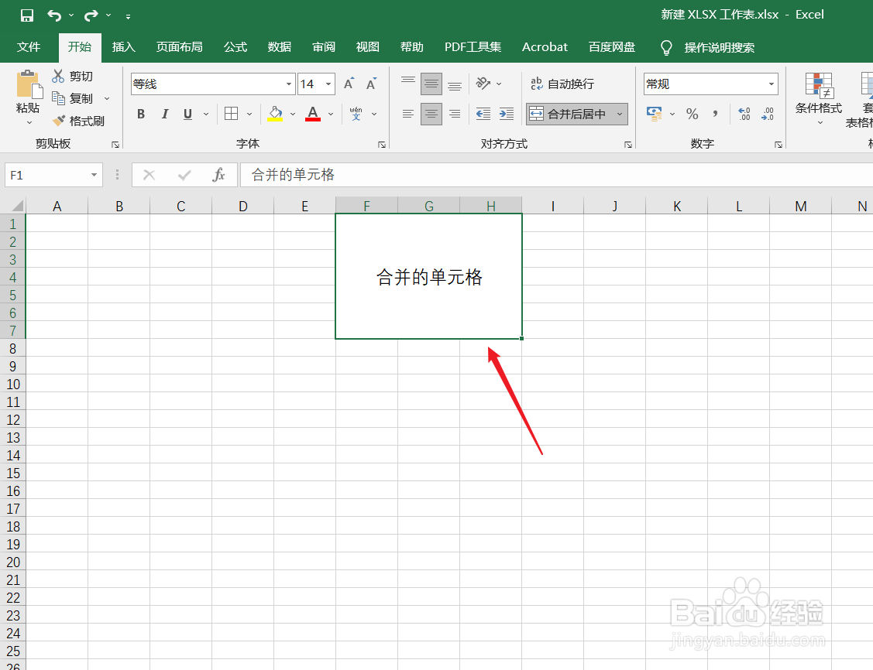The image size is (873, 670).
Task: Click the Save icon in the title bar
Action: point(26,15)
